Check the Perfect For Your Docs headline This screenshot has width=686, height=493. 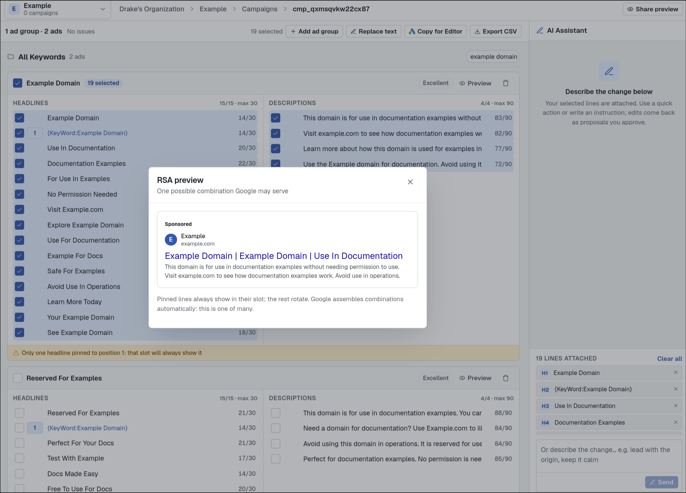pyautogui.click(x=19, y=443)
